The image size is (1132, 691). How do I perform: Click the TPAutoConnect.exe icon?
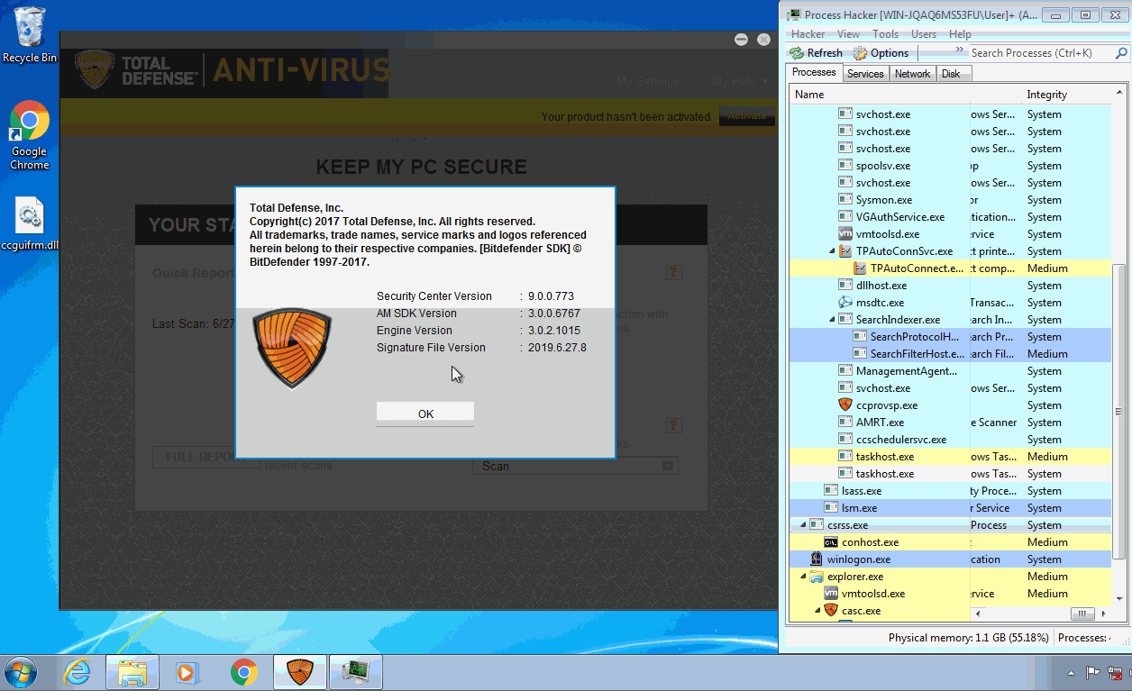pos(860,268)
